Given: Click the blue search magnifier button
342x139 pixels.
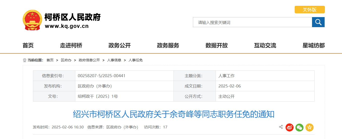Looking at the screenshot, I should click(x=318, y=22).
